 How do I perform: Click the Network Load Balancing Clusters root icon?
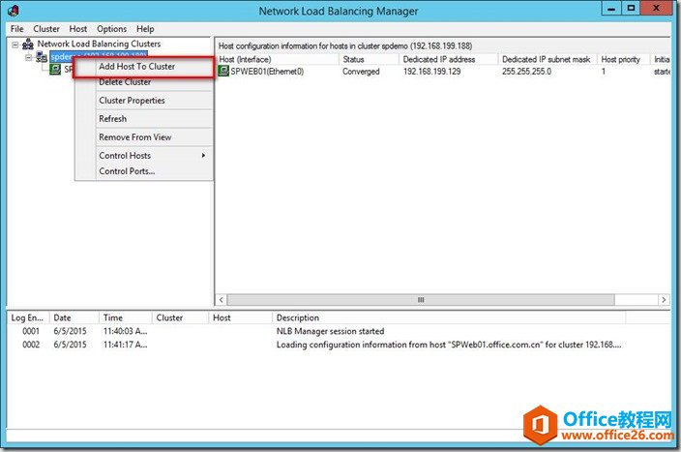(x=28, y=44)
